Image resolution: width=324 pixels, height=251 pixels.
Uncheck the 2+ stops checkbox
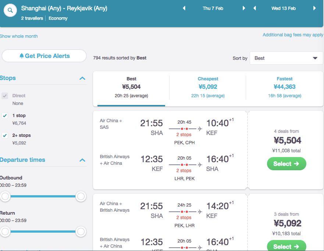click(5, 135)
